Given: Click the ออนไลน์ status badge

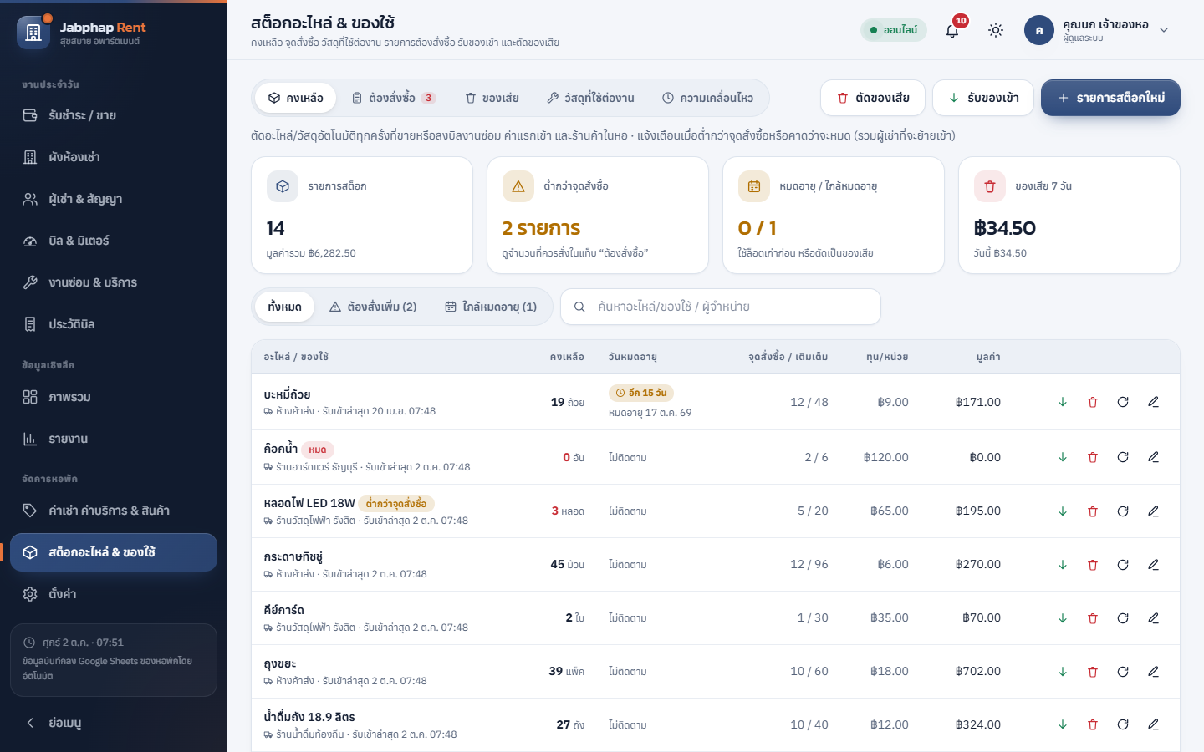Looking at the screenshot, I should pos(894,30).
